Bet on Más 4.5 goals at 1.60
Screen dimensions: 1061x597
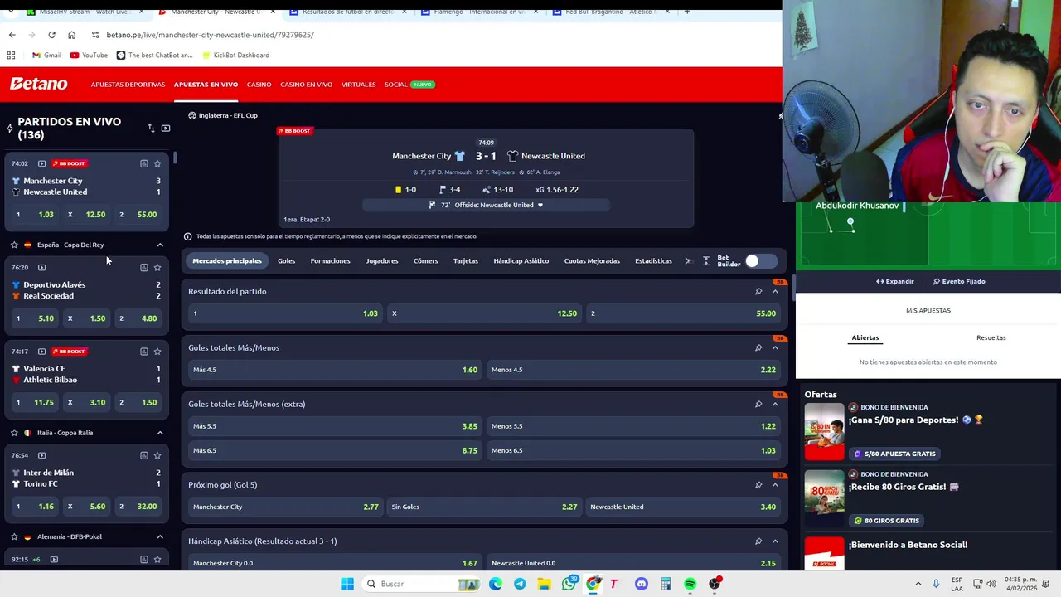coord(335,370)
